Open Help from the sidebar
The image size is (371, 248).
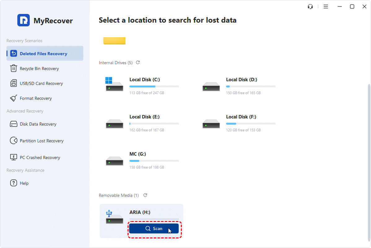(24, 183)
